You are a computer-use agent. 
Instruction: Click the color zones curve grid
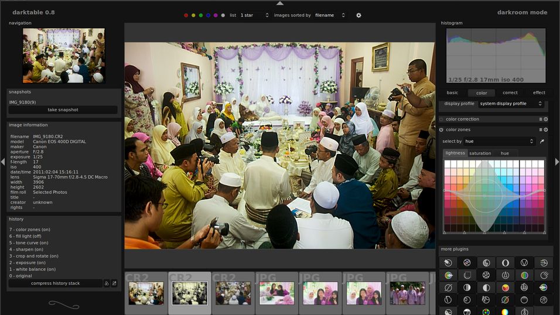click(494, 196)
